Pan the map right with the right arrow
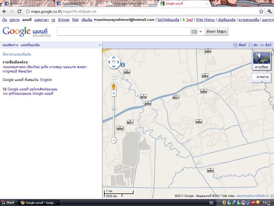 pos(118,62)
